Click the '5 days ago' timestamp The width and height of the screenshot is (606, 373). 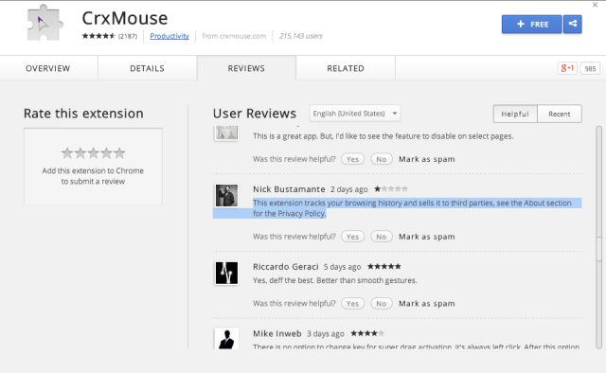tap(342, 267)
